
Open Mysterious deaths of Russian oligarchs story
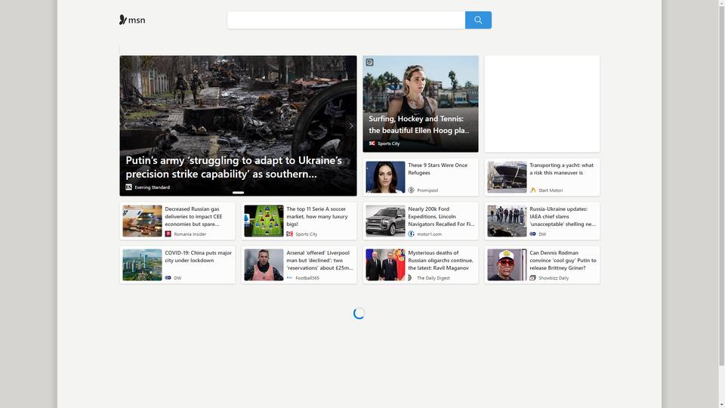[440, 261]
